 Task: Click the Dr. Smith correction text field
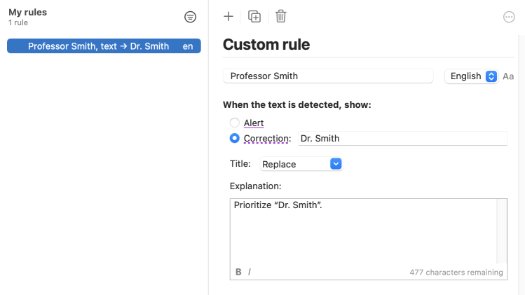point(402,139)
